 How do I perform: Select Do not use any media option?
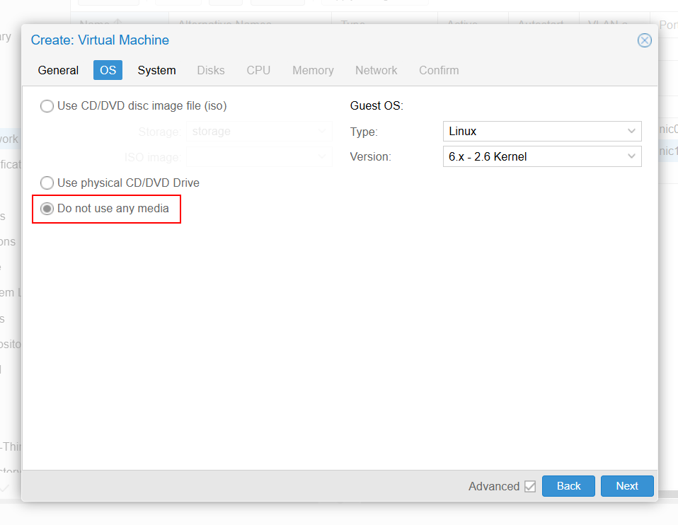[x=47, y=209]
